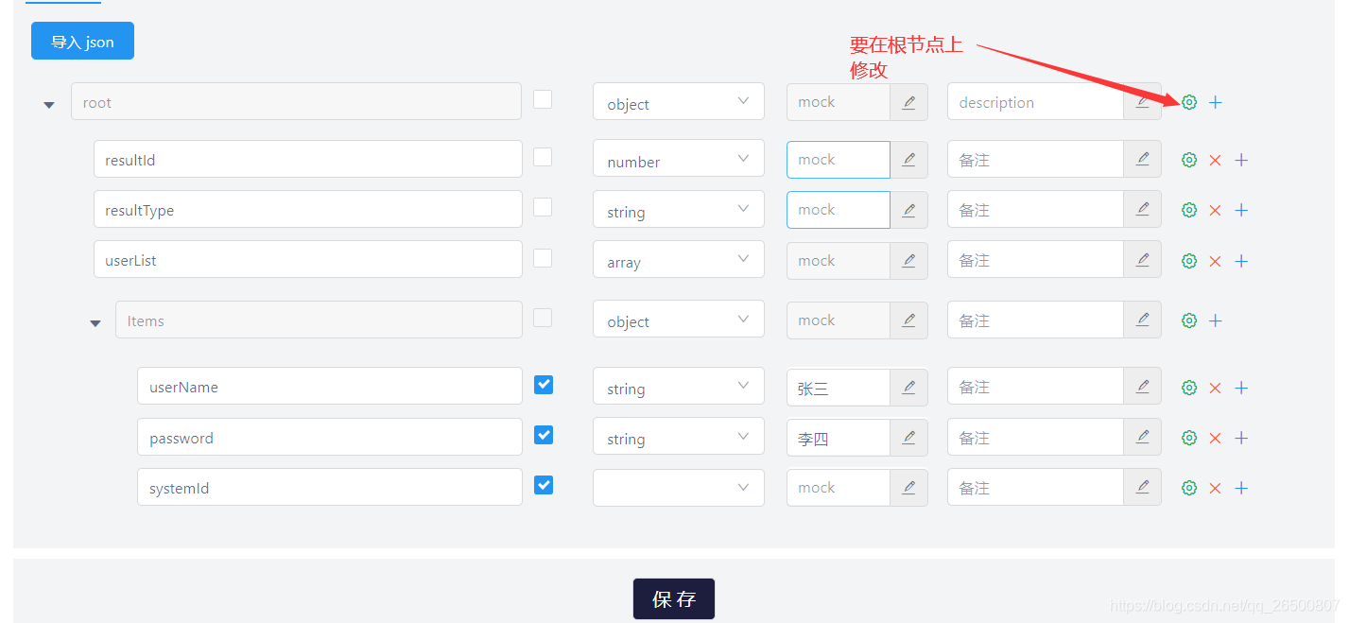
Task: Click the edit pencil beside 张三 mock value
Action: tap(908, 387)
